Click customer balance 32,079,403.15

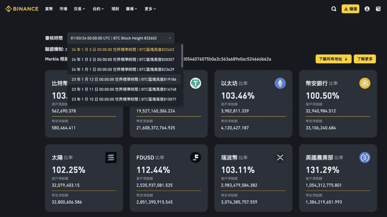coord(66,185)
